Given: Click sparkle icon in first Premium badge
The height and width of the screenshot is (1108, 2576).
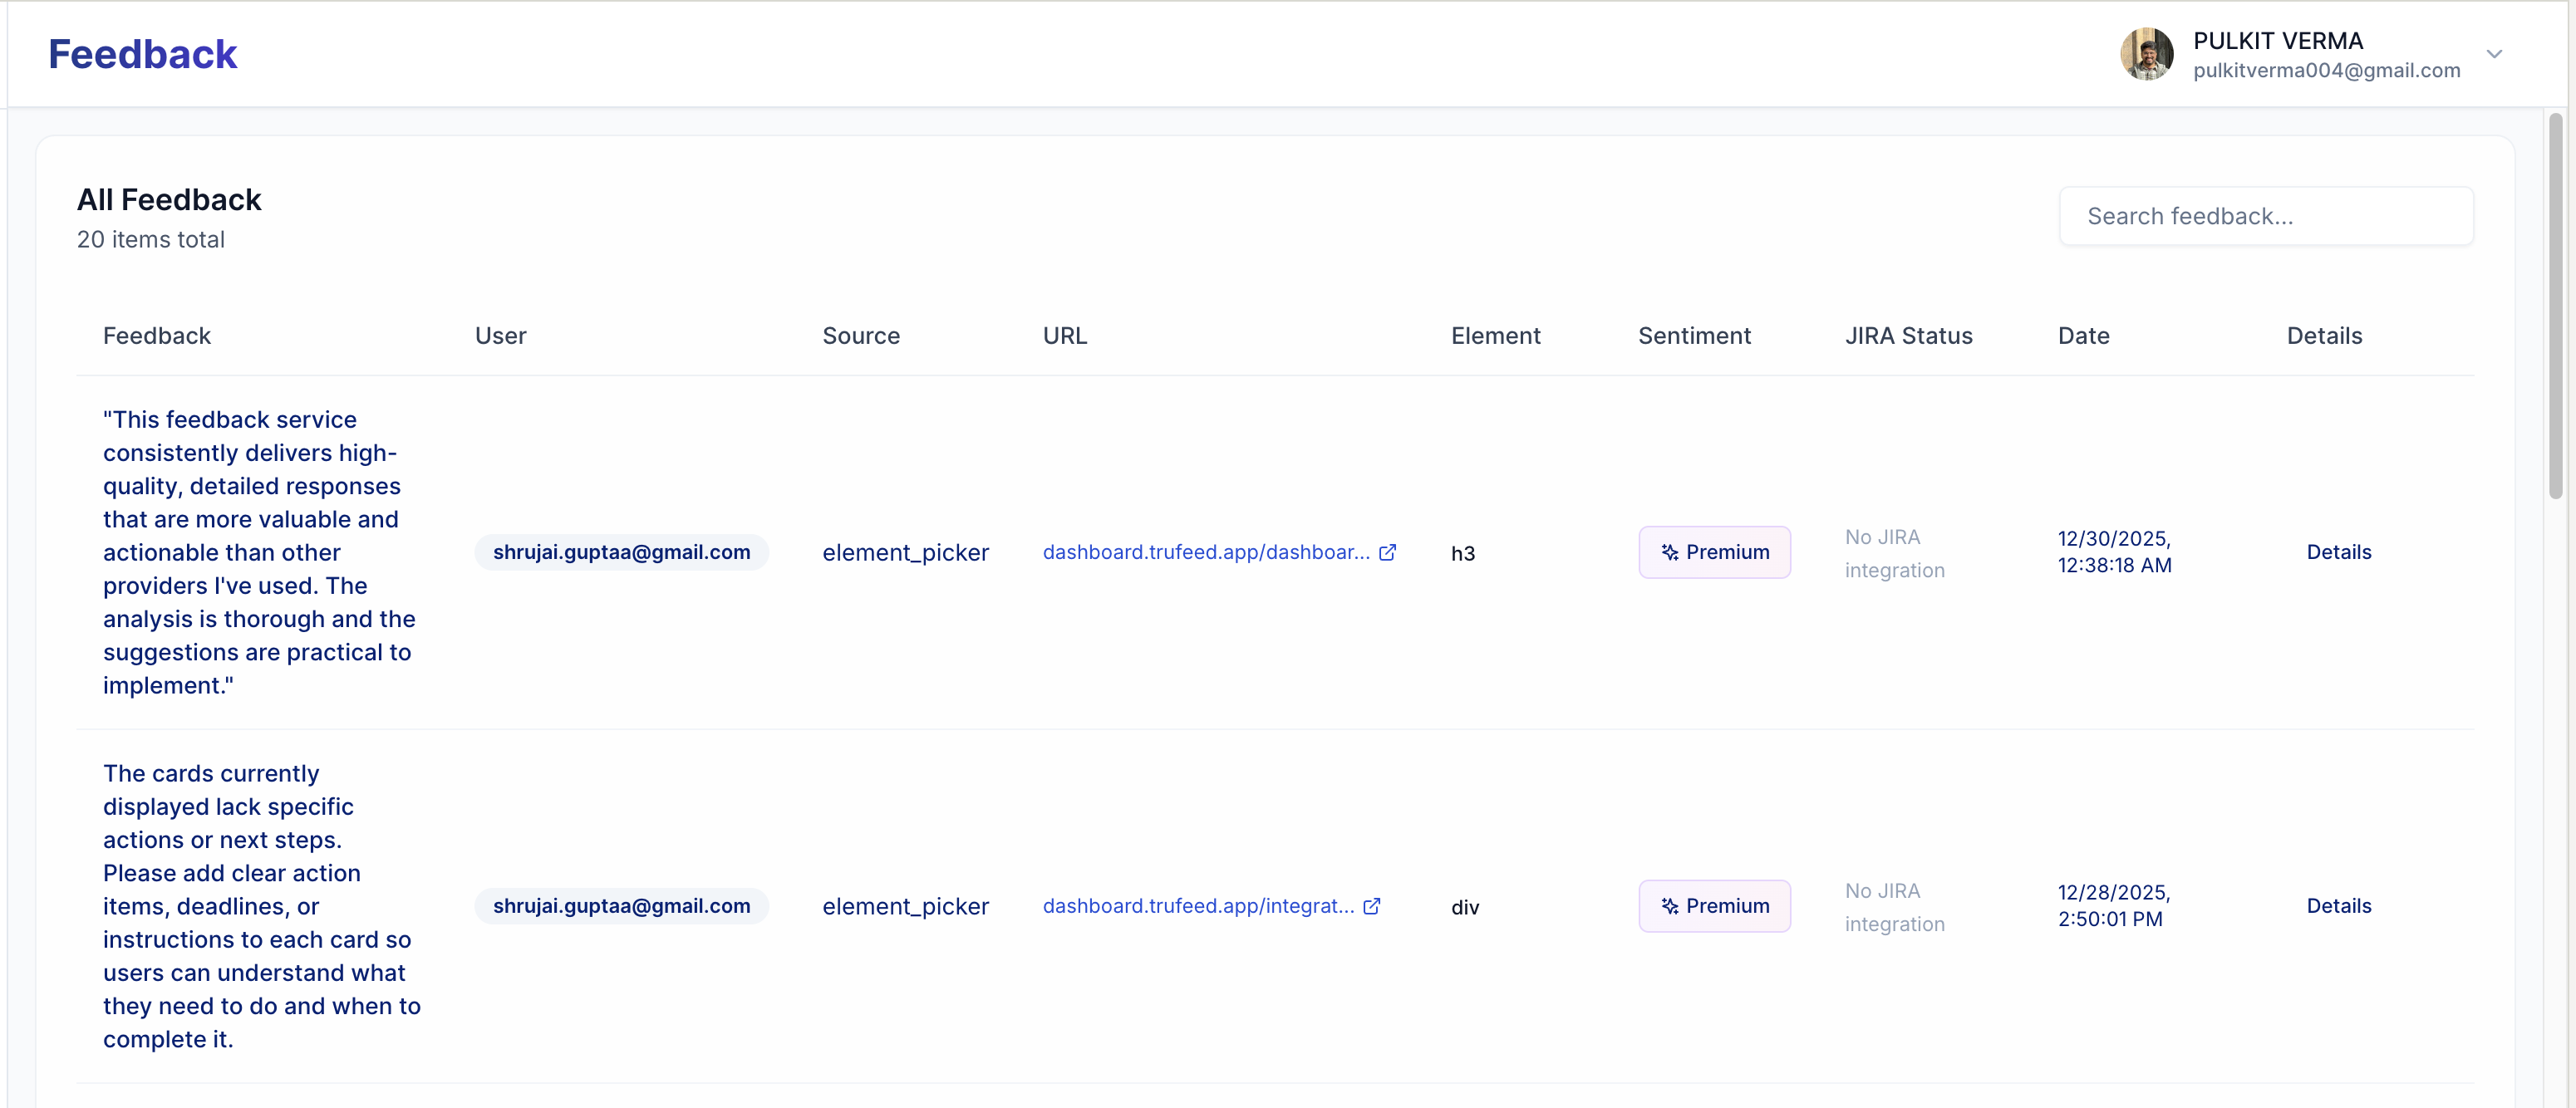Looking at the screenshot, I should pos(1669,552).
